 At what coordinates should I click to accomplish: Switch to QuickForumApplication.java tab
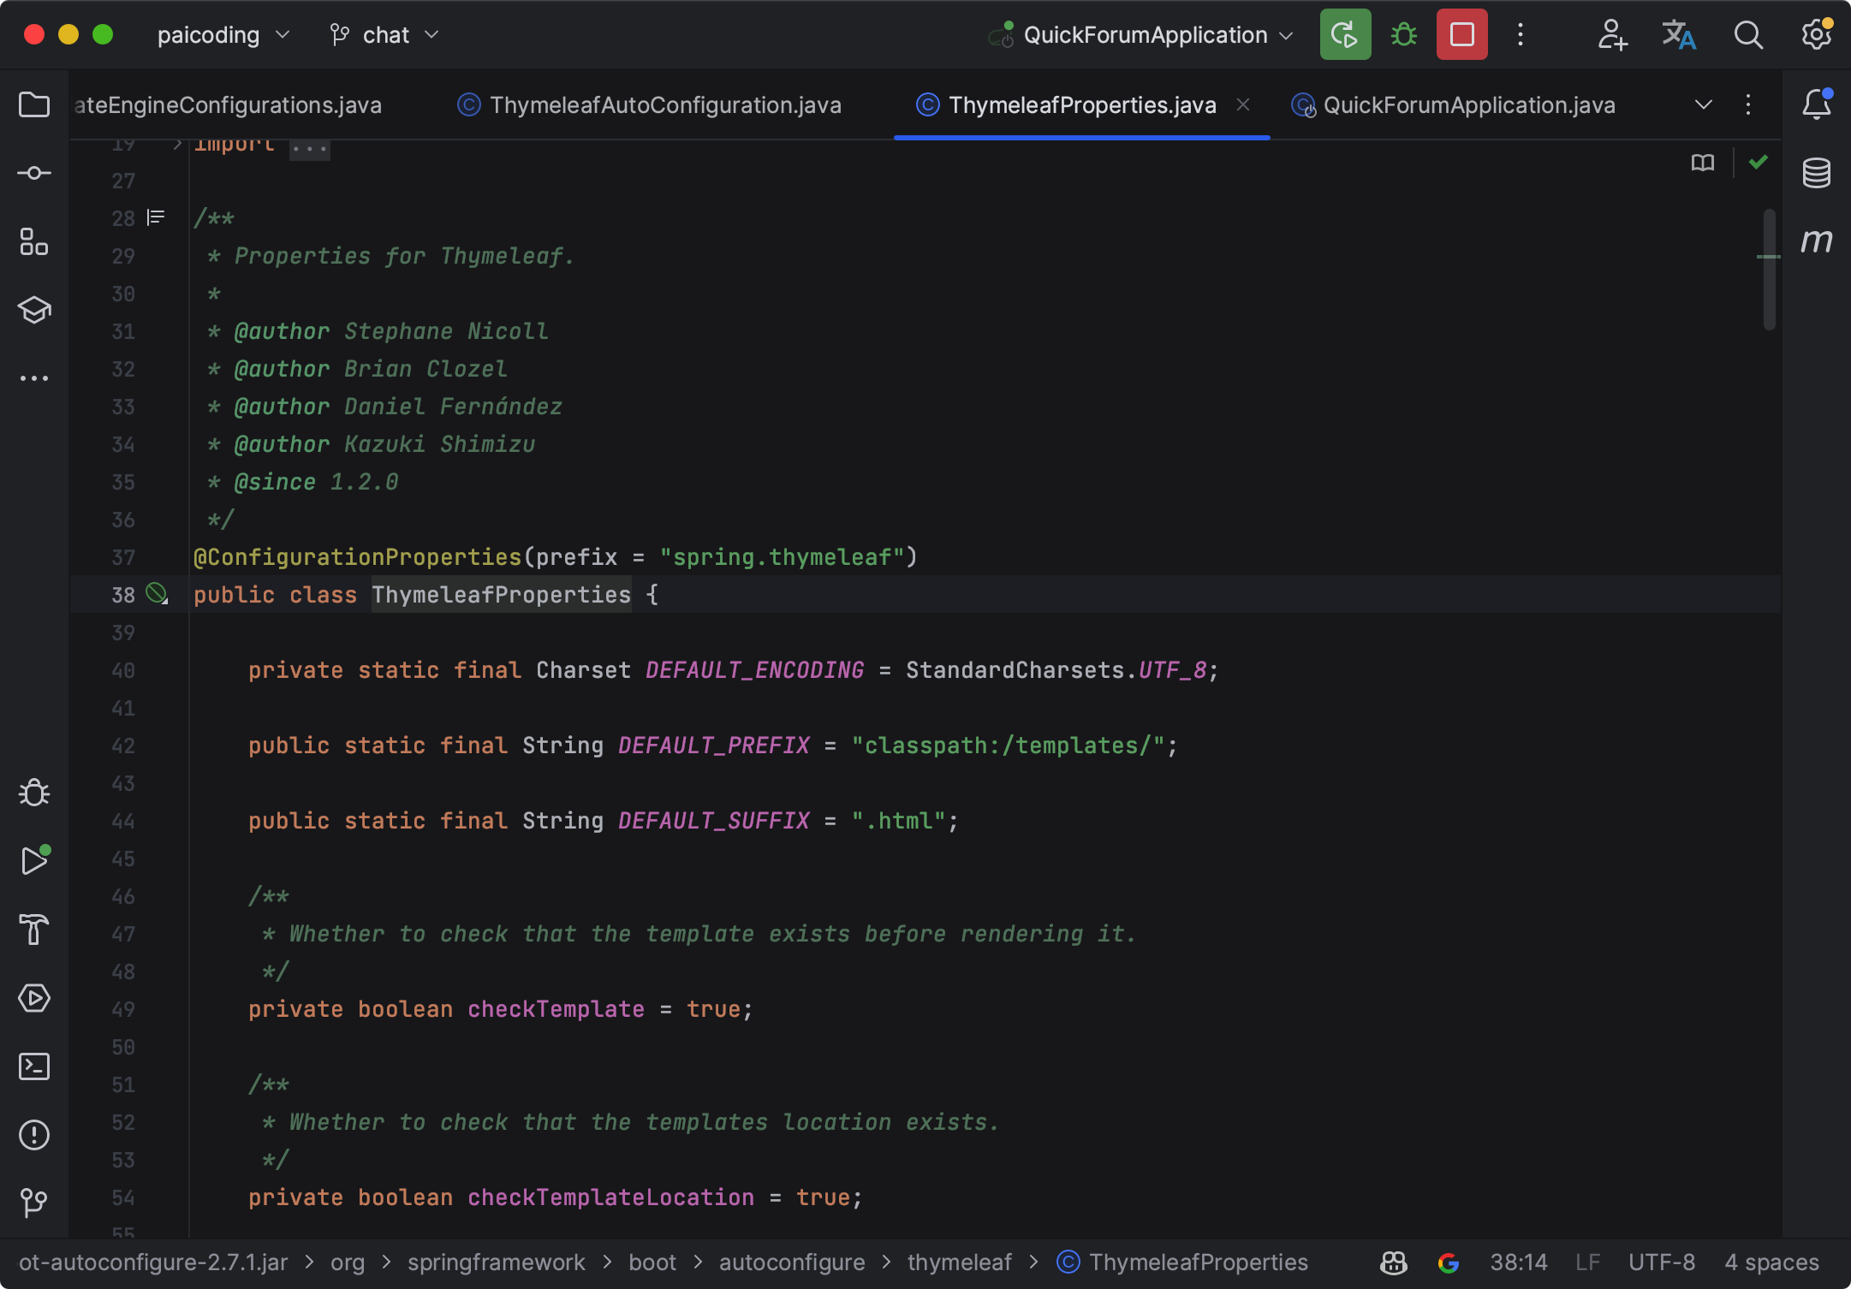(x=1468, y=104)
